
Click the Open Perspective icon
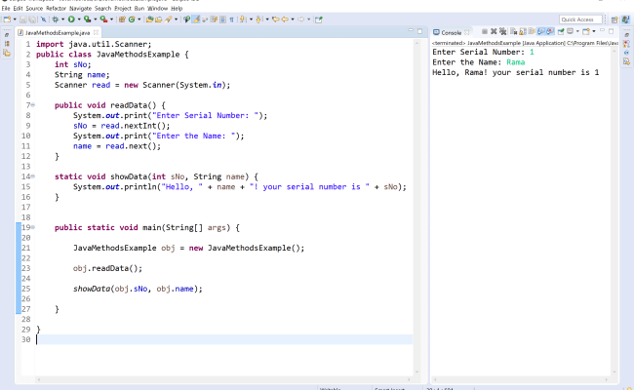(x=614, y=19)
